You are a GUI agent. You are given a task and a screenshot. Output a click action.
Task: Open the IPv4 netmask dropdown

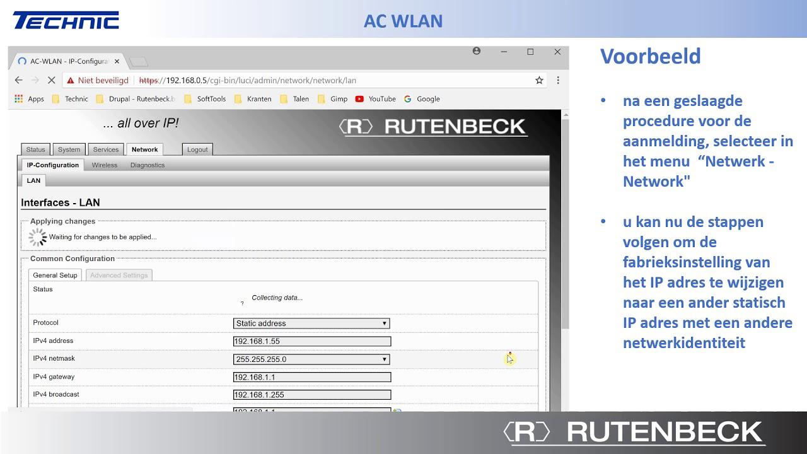pyautogui.click(x=311, y=359)
